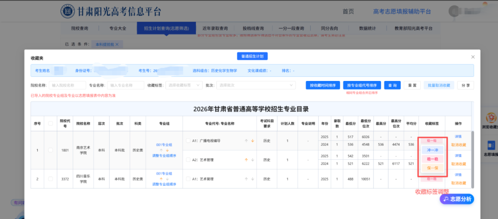Image resolution: width=498 pixels, height=219 pixels.
Task: Click 调整专业组顺序 for 四川音乐学院
Action: [164, 184]
